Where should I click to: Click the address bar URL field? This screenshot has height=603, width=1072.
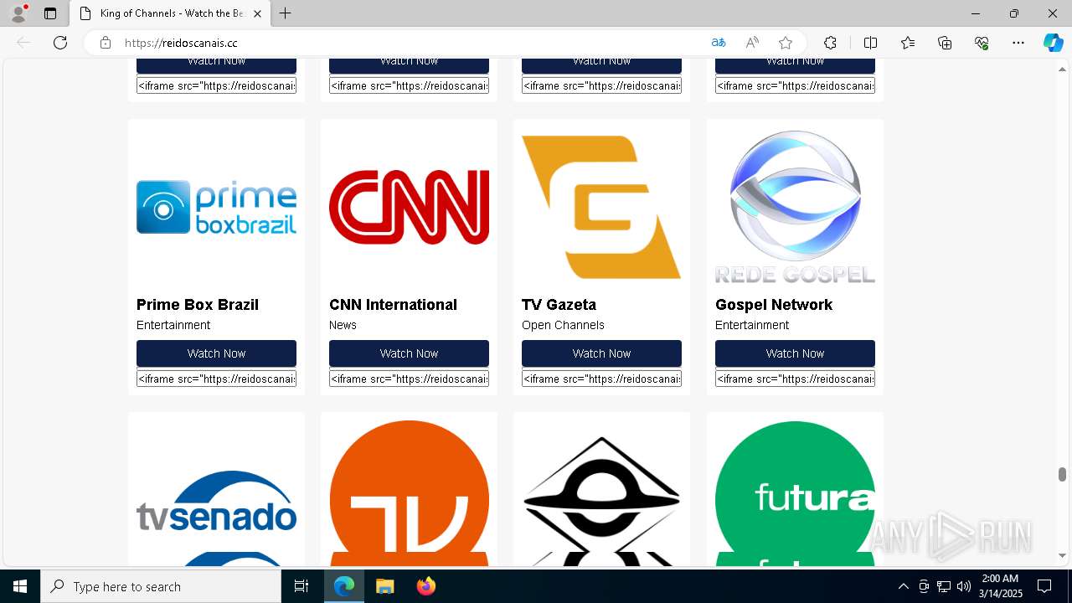pyautogui.click(x=410, y=43)
